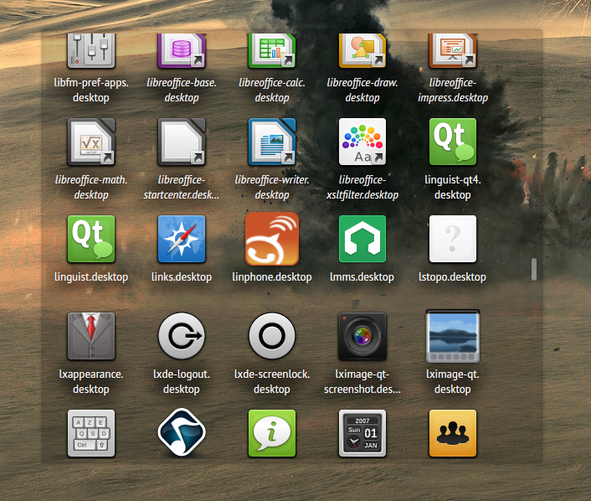Launch the blue music note diamond icon
The height and width of the screenshot is (501, 591).
point(182,432)
